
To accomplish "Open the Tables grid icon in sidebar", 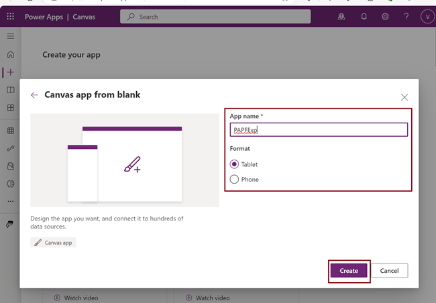I will click(x=11, y=131).
